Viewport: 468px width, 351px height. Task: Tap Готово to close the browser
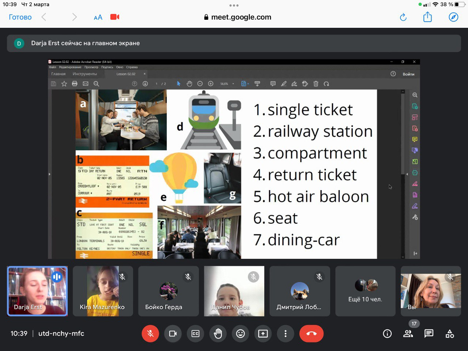pyautogui.click(x=20, y=17)
